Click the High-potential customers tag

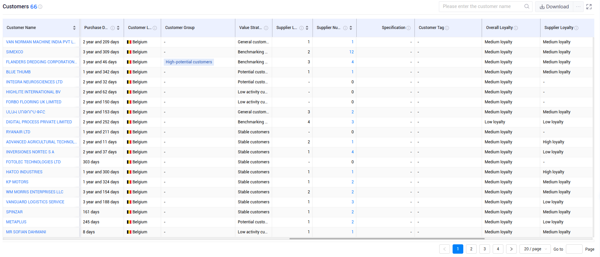pyautogui.click(x=189, y=62)
